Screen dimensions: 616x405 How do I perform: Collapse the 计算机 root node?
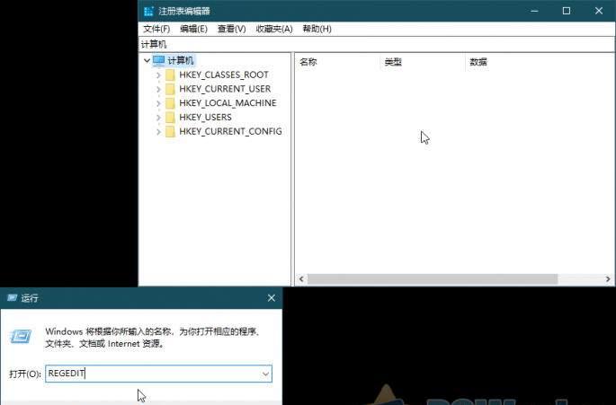(147, 60)
